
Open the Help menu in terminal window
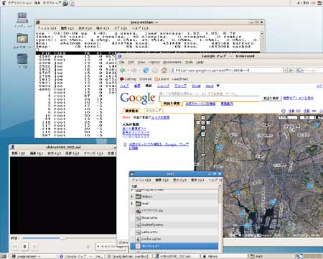(x=140, y=28)
